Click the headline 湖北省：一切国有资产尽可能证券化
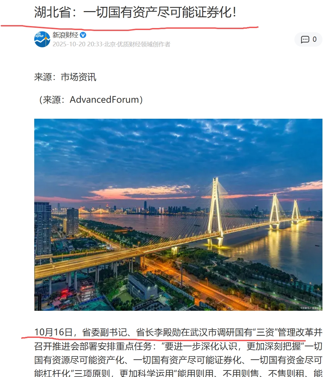This screenshot has width=328, height=377. pos(135,12)
